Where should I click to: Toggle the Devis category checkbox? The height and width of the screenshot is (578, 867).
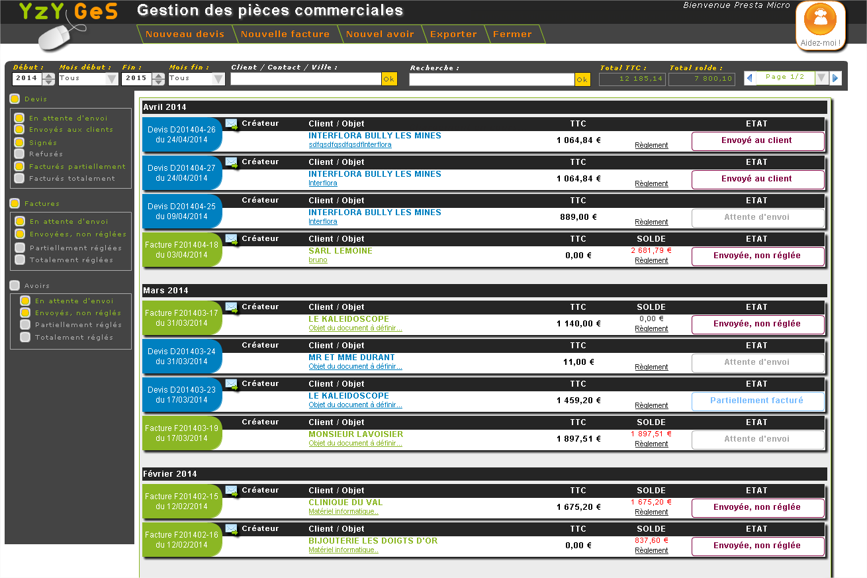[15, 99]
